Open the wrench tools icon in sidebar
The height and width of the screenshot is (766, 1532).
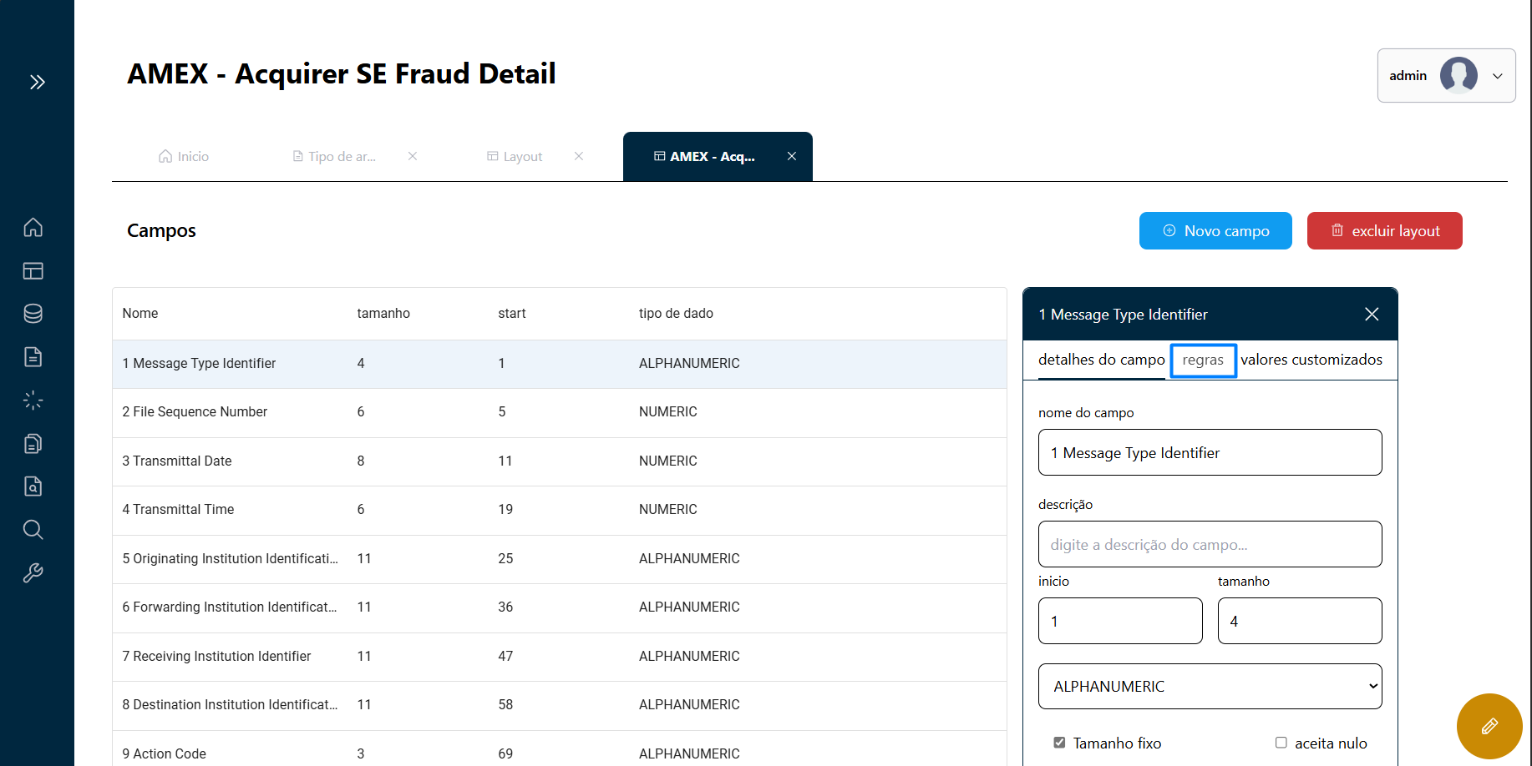pos(33,573)
